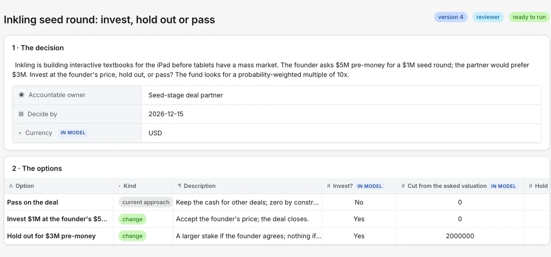Click the Decide by date icon

[21, 114]
